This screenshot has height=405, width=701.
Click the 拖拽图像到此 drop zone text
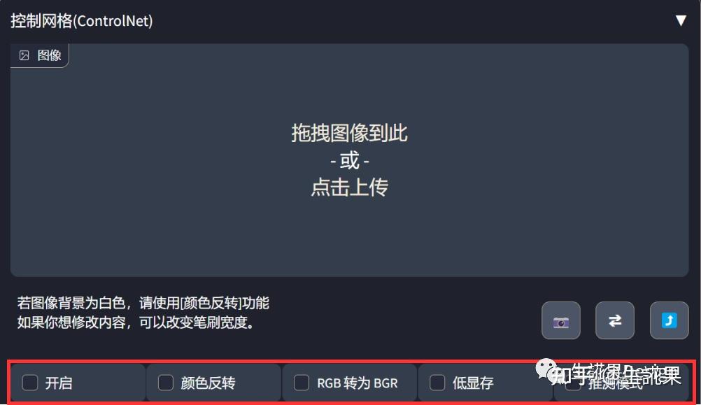pyautogui.click(x=350, y=133)
